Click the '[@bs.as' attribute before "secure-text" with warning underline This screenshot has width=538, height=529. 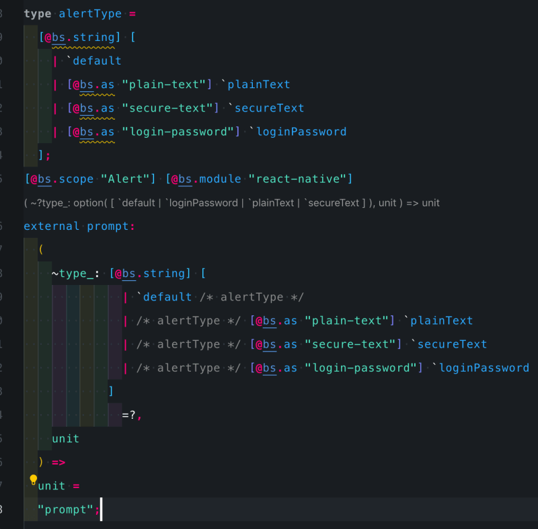point(91,108)
